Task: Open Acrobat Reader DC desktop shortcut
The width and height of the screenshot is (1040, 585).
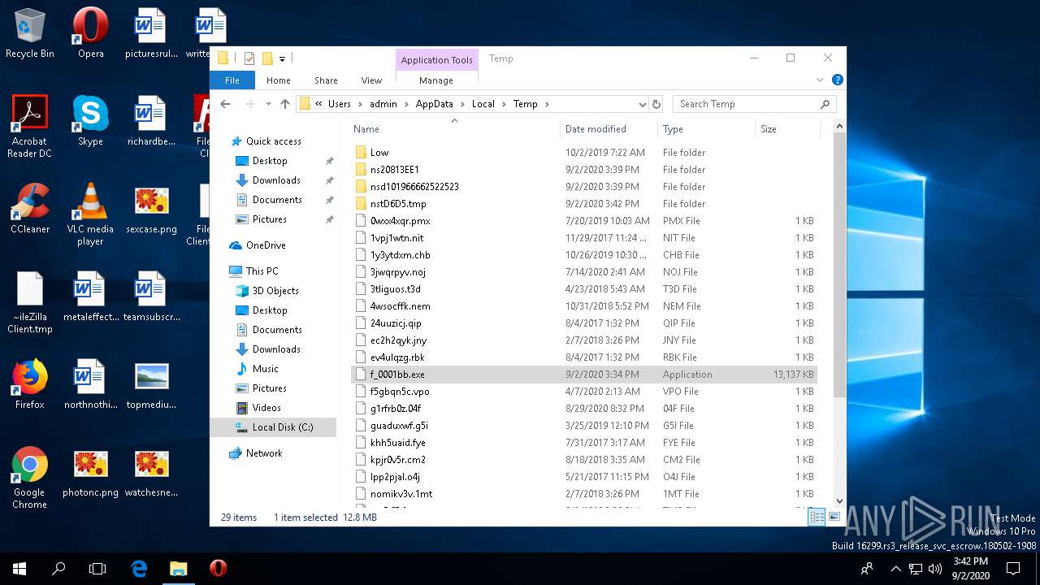Action: pyautogui.click(x=30, y=126)
